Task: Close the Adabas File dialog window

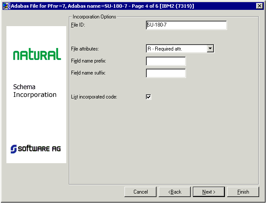Action: (x=259, y=6)
